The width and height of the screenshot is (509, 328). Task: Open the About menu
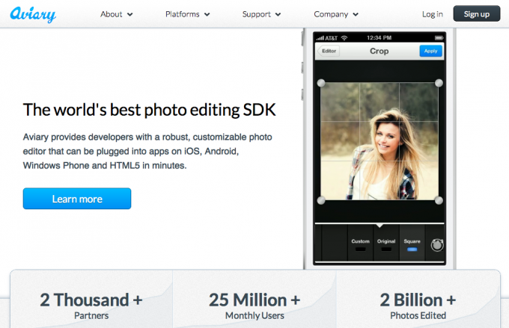click(111, 14)
